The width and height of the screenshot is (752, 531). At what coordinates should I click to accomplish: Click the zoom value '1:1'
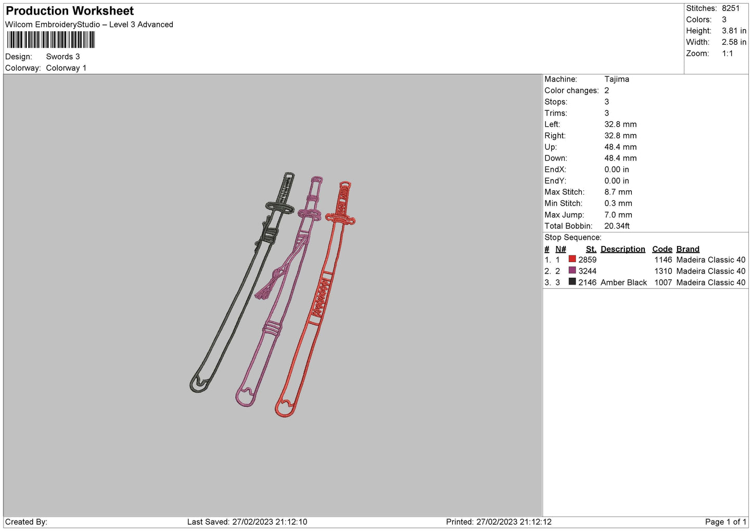pos(728,54)
